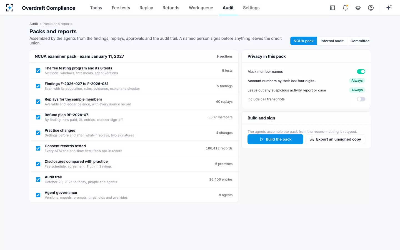This screenshot has height=250, width=400.
Task: Click the '40 replays' count
Action: [224, 102]
